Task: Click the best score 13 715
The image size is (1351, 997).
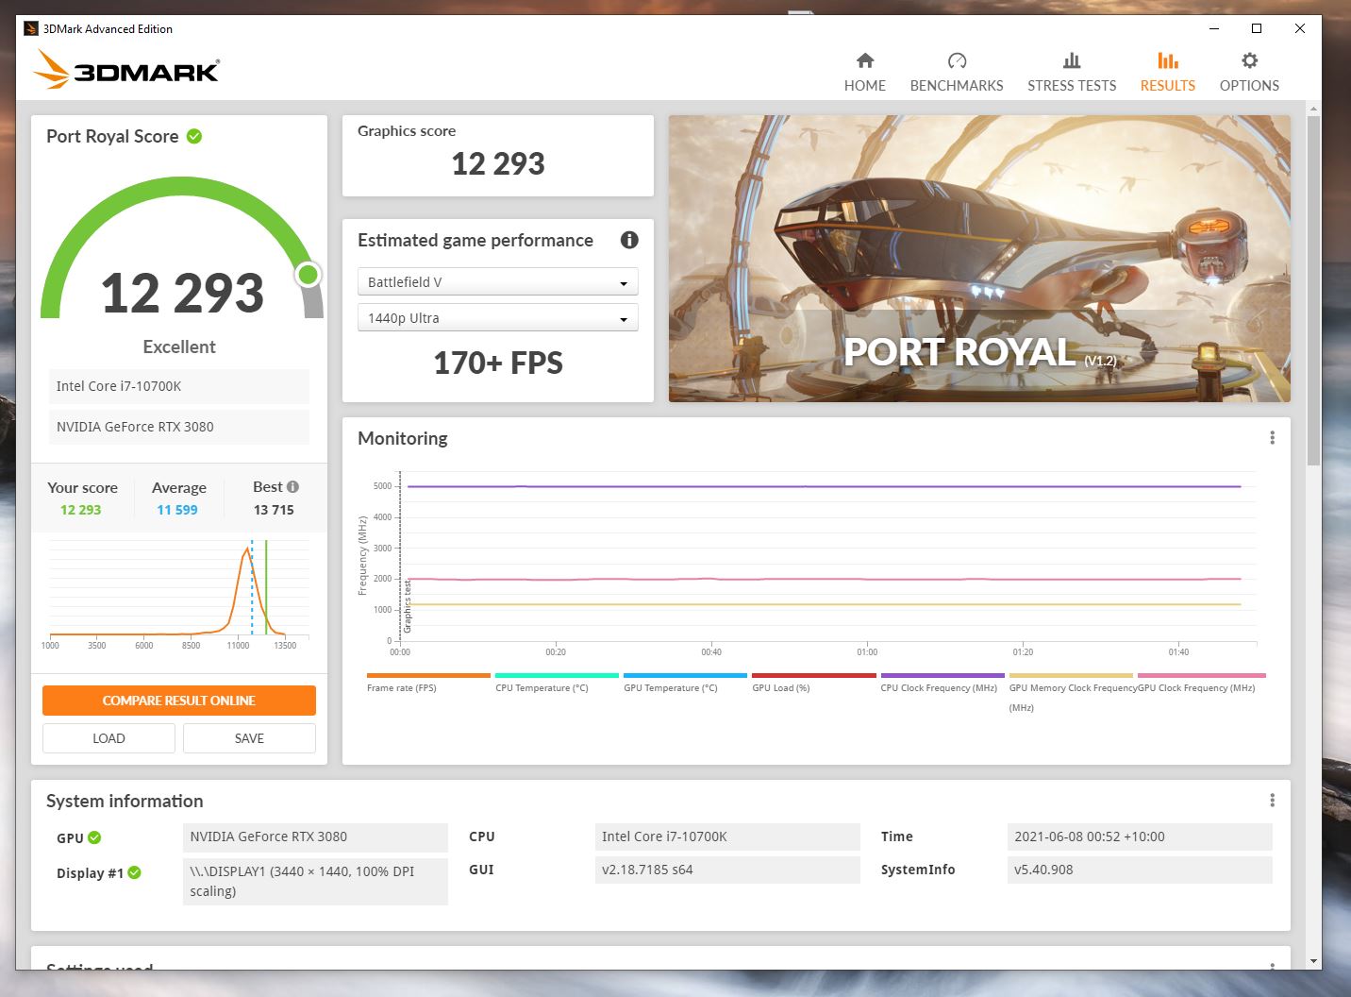Action: click(x=274, y=510)
